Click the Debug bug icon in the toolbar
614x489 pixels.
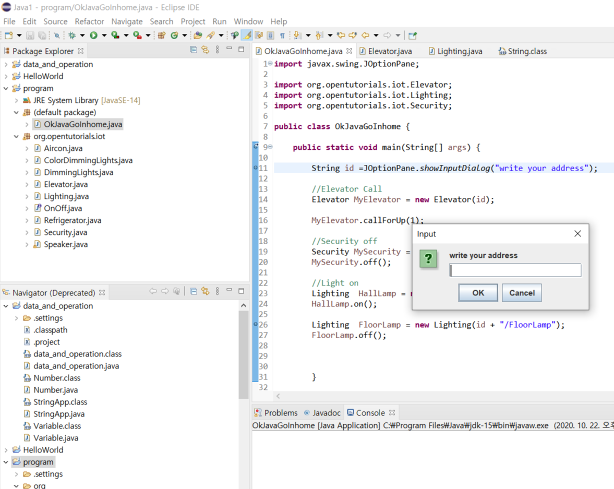click(72, 35)
